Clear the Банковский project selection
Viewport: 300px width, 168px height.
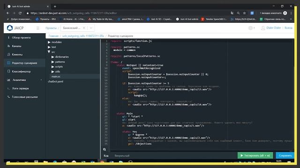tap(84, 28)
